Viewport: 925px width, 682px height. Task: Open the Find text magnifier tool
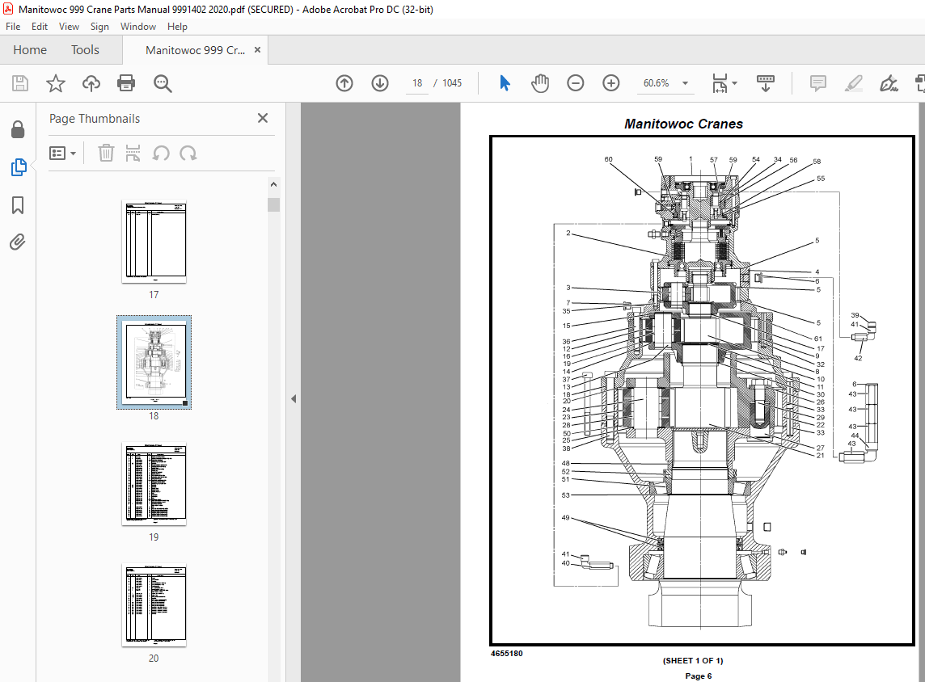pos(163,84)
